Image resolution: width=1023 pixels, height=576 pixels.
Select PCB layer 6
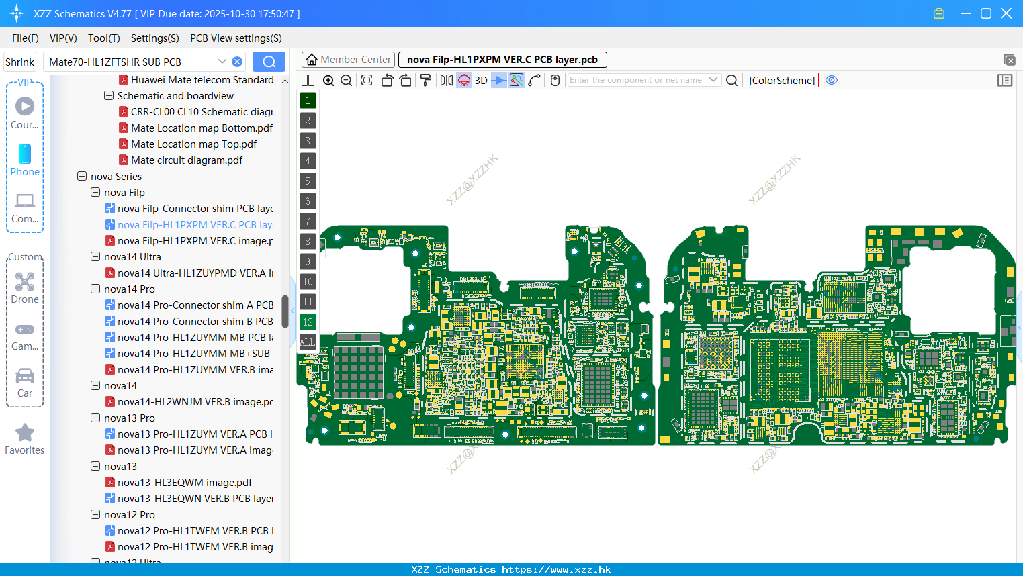[308, 201]
